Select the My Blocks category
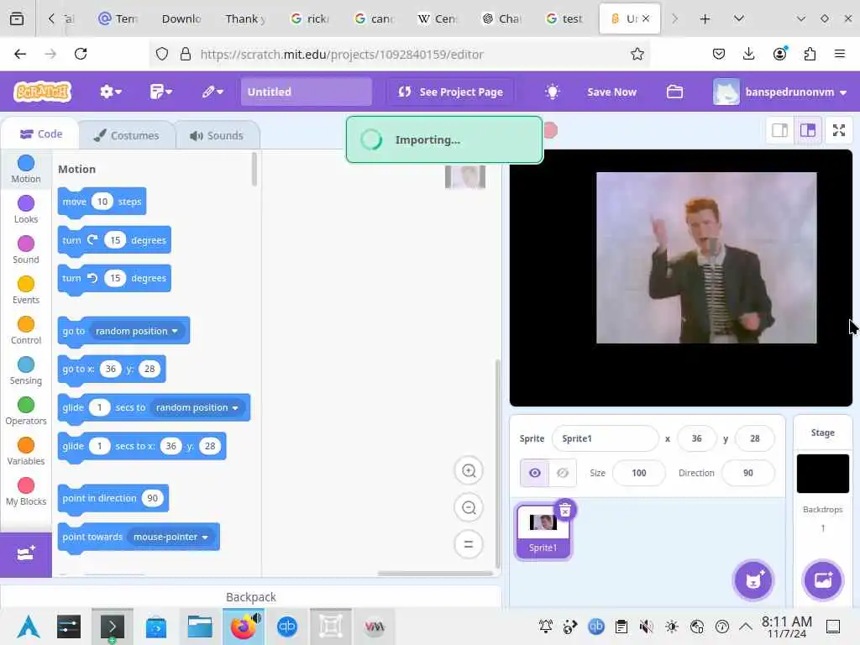This screenshot has width=860, height=645. [x=26, y=491]
